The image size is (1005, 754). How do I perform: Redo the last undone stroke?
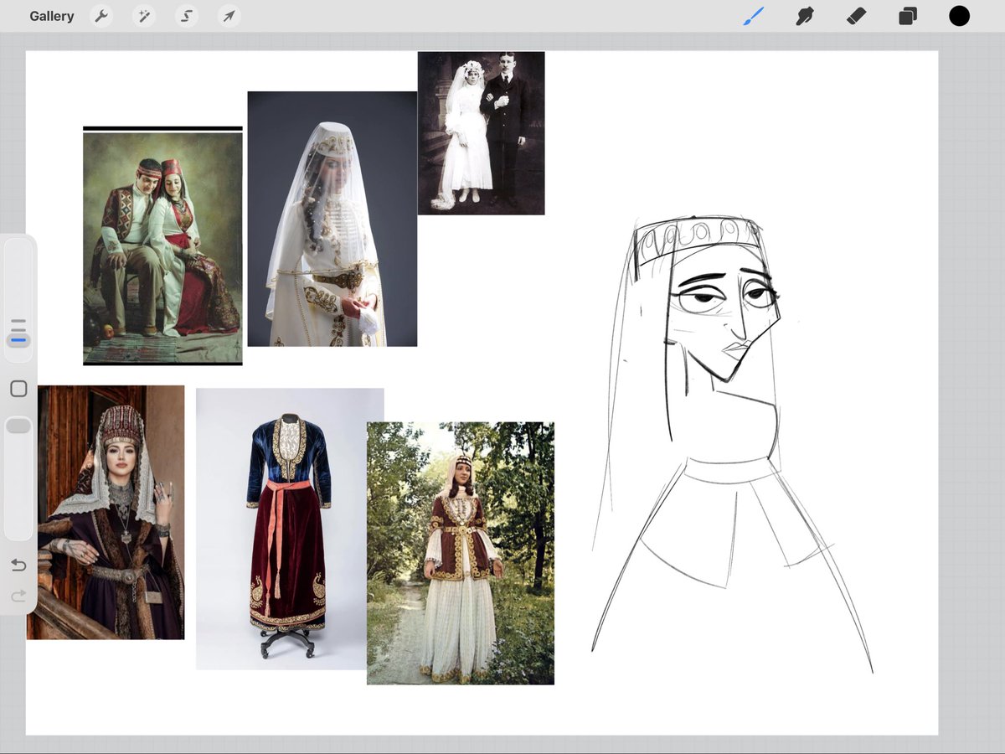coord(18,596)
